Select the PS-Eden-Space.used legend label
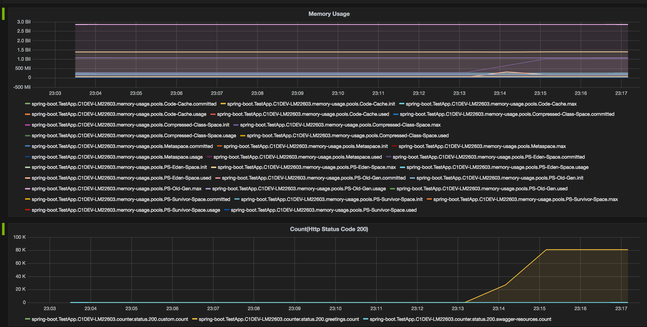 tap(121, 178)
